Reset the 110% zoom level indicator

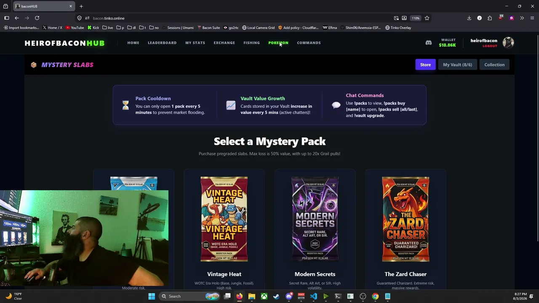click(x=416, y=18)
